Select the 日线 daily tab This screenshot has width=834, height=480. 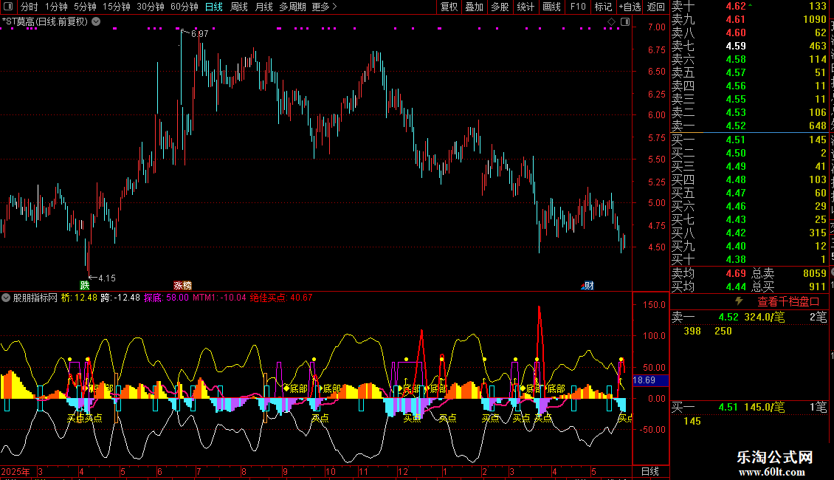(x=214, y=7)
